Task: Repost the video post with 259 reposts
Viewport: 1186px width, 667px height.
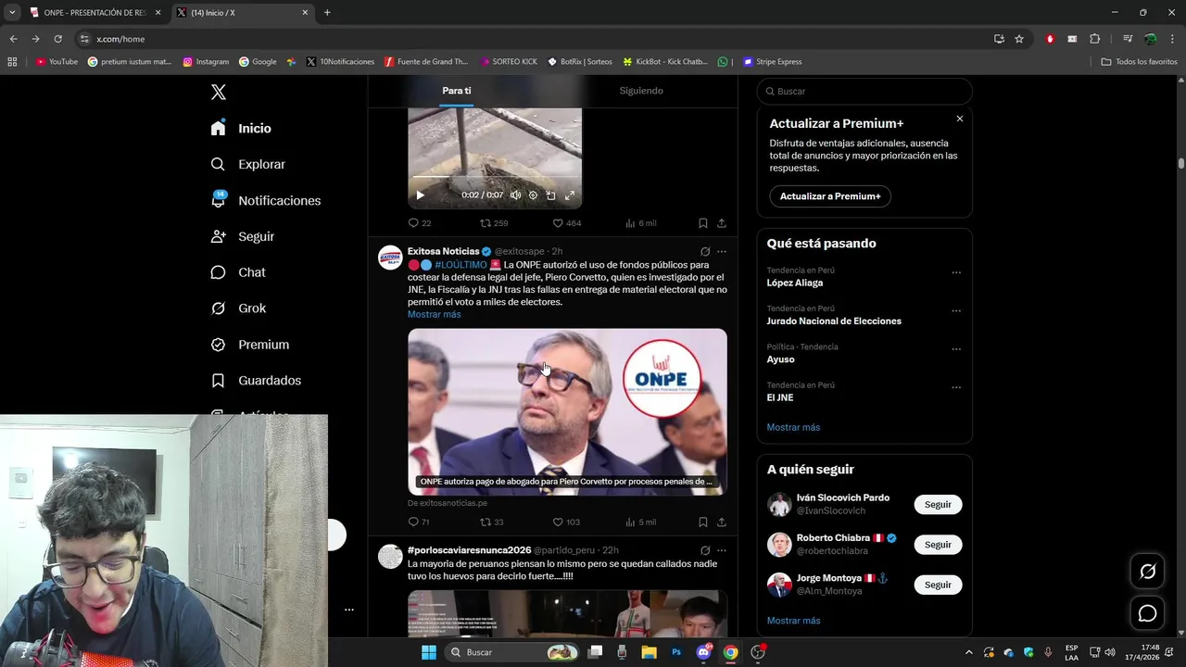Action: [x=494, y=223]
